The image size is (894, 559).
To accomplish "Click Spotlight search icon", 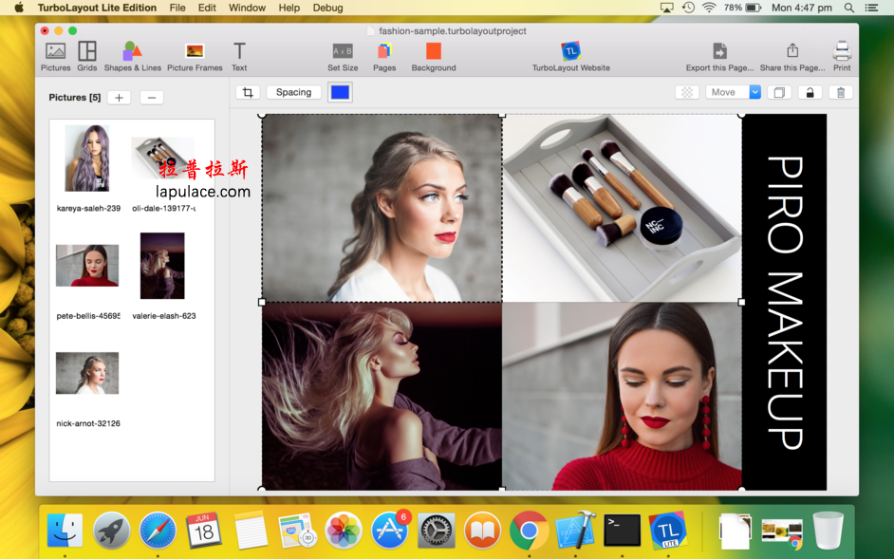I will 849,8.
